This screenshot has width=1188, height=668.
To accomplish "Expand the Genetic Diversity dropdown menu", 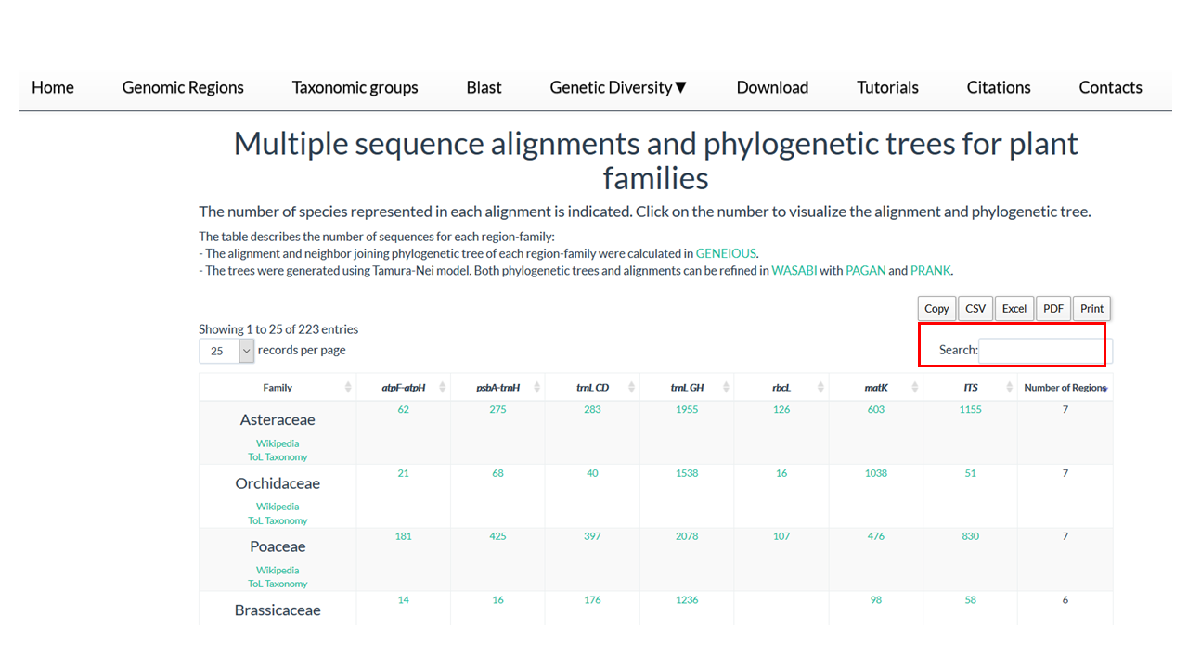I will pyautogui.click(x=618, y=87).
